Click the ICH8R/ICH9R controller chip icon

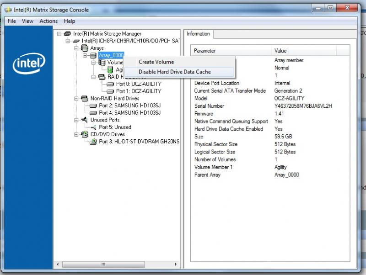(x=76, y=41)
